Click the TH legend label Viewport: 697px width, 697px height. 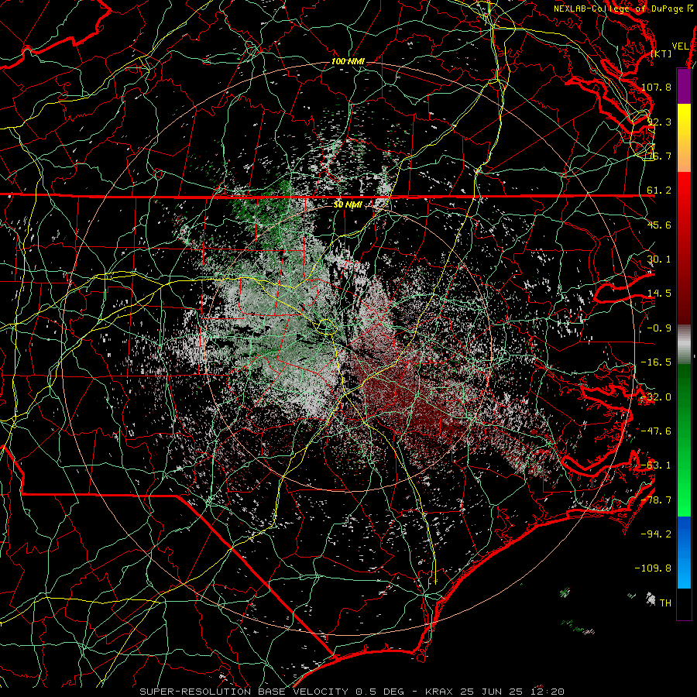pos(665,603)
